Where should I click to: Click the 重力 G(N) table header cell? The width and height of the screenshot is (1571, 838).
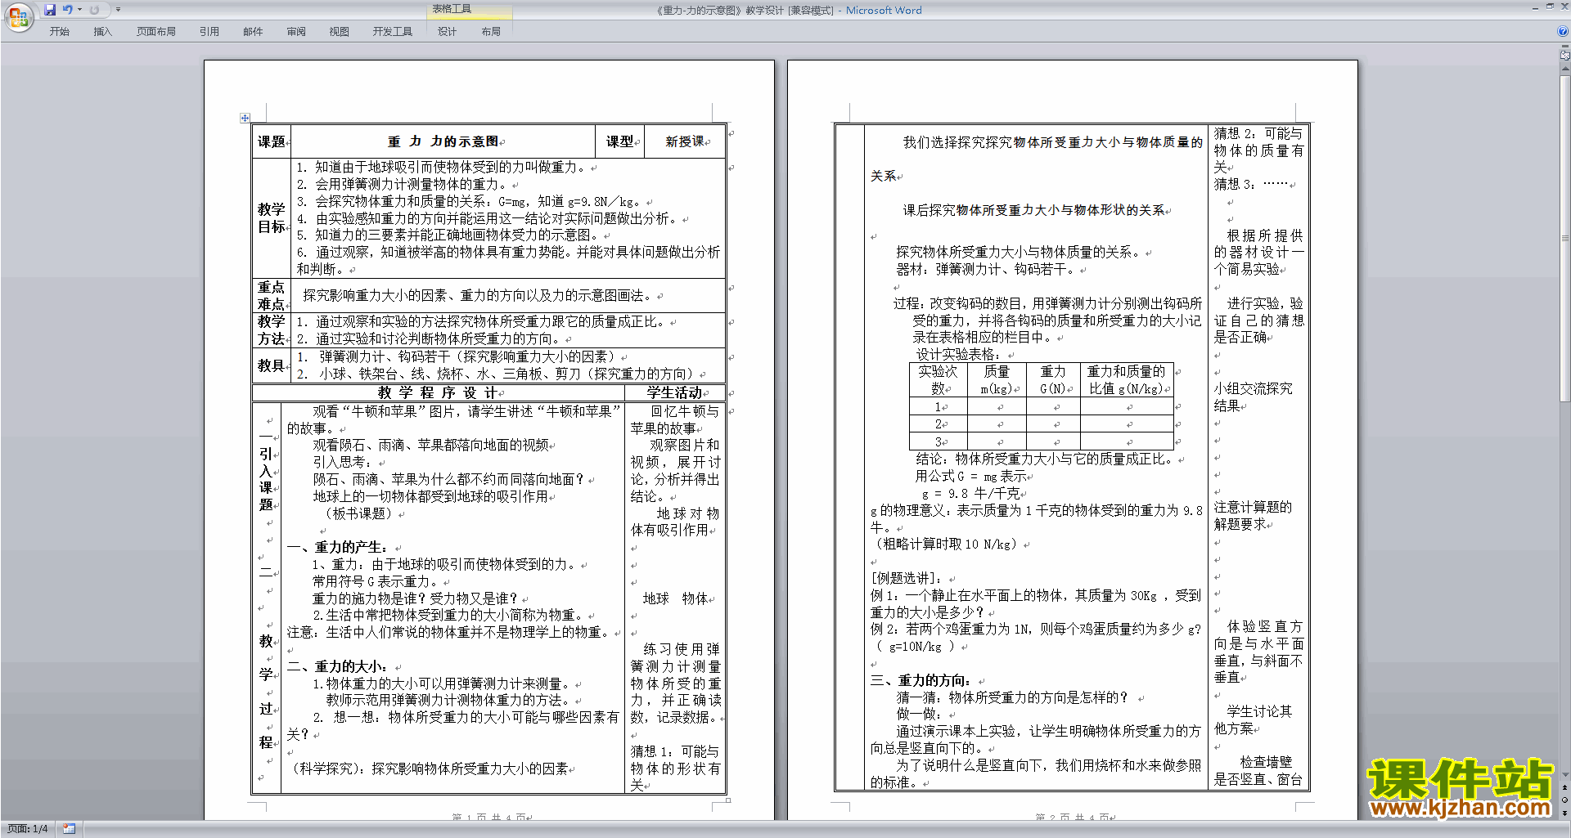tap(1053, 380)
